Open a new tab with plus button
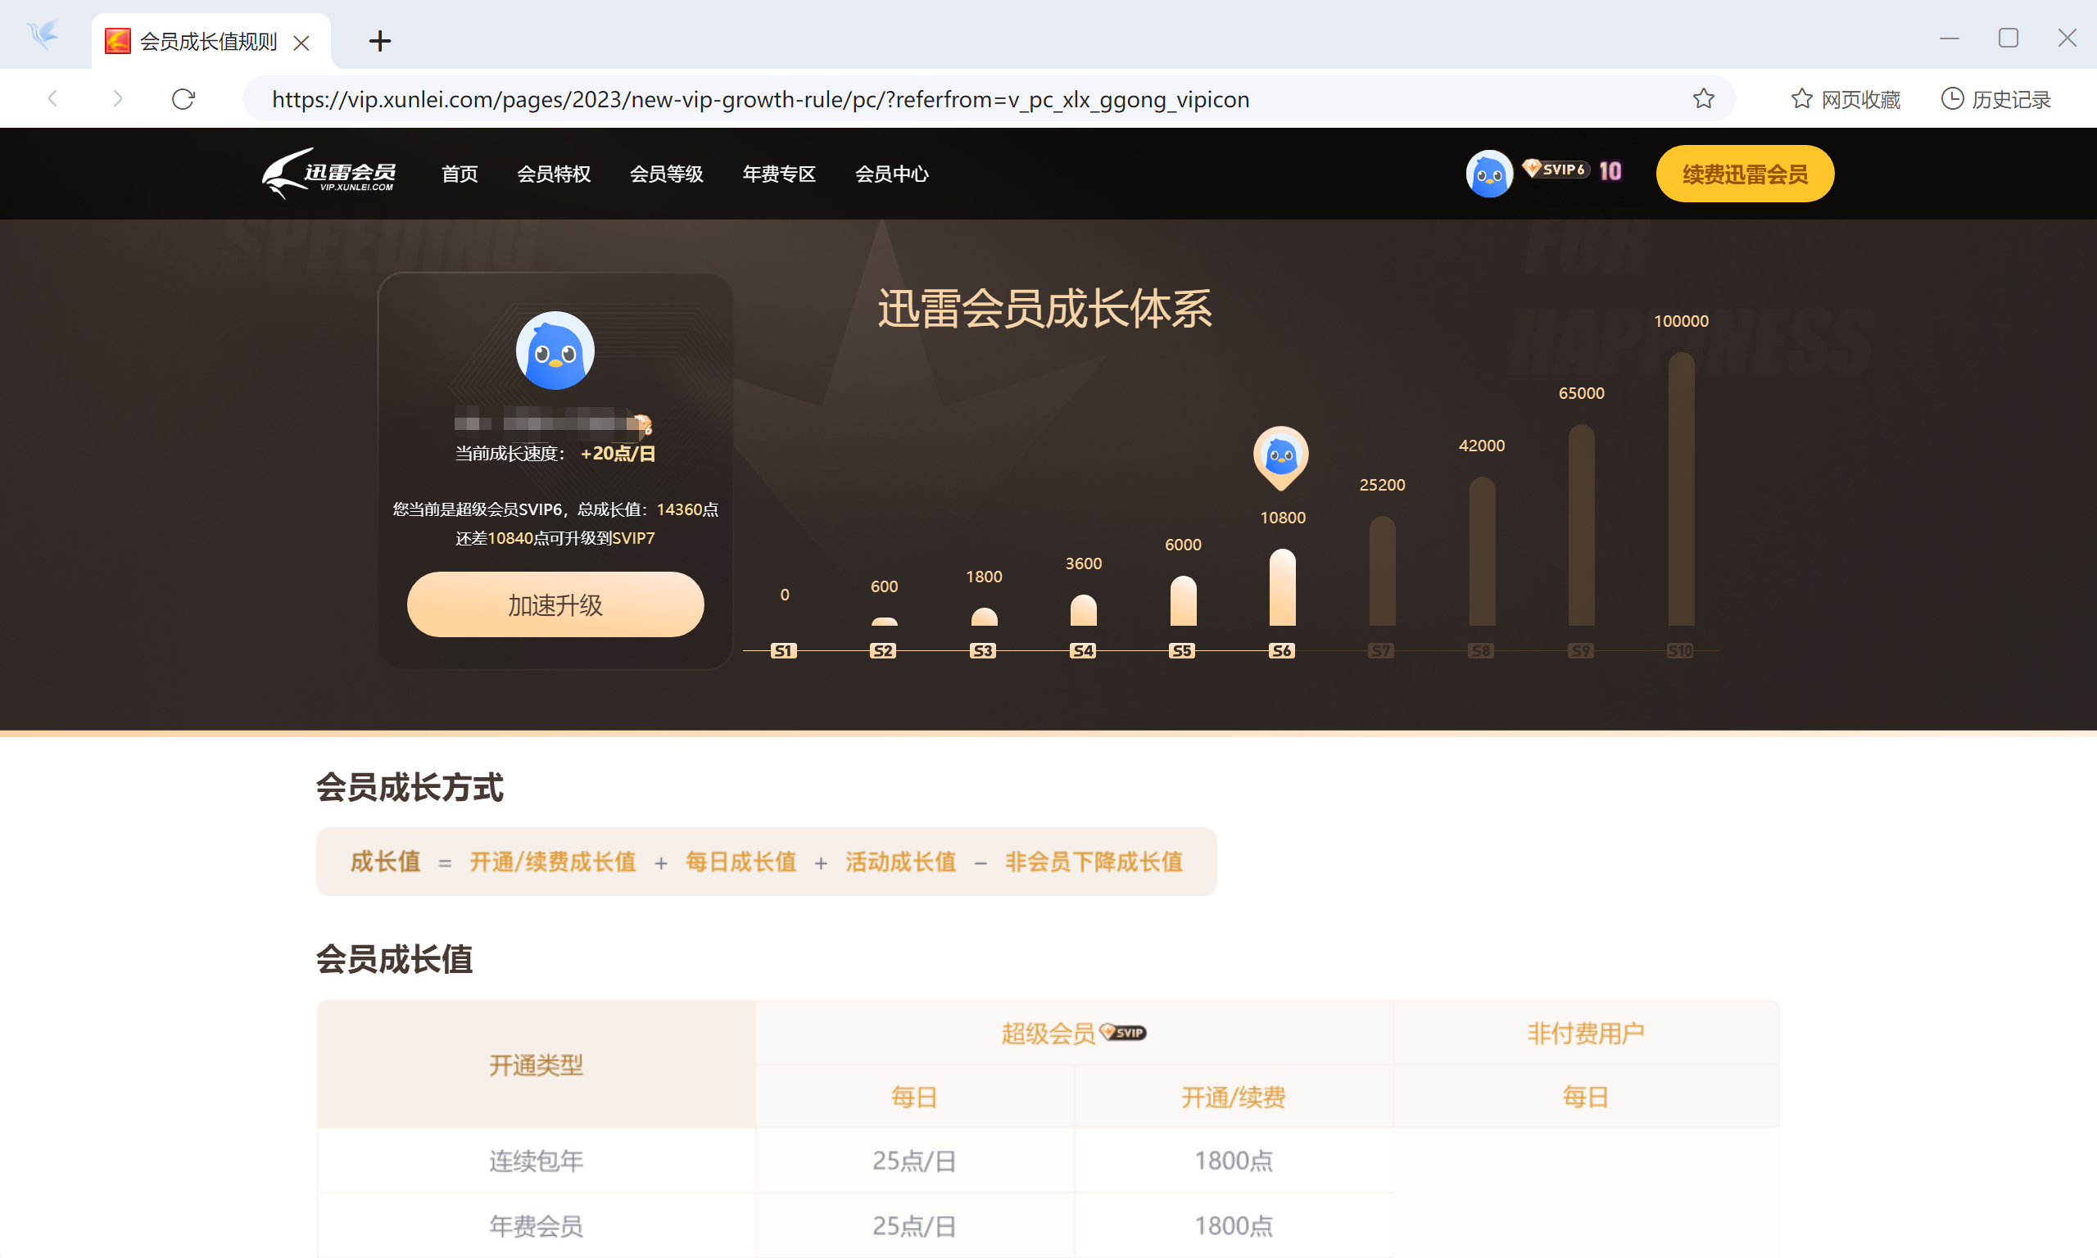2097x1258 pixels. point(380,41)
